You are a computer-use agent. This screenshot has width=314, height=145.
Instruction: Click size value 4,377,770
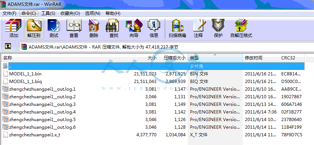[147, 134]
